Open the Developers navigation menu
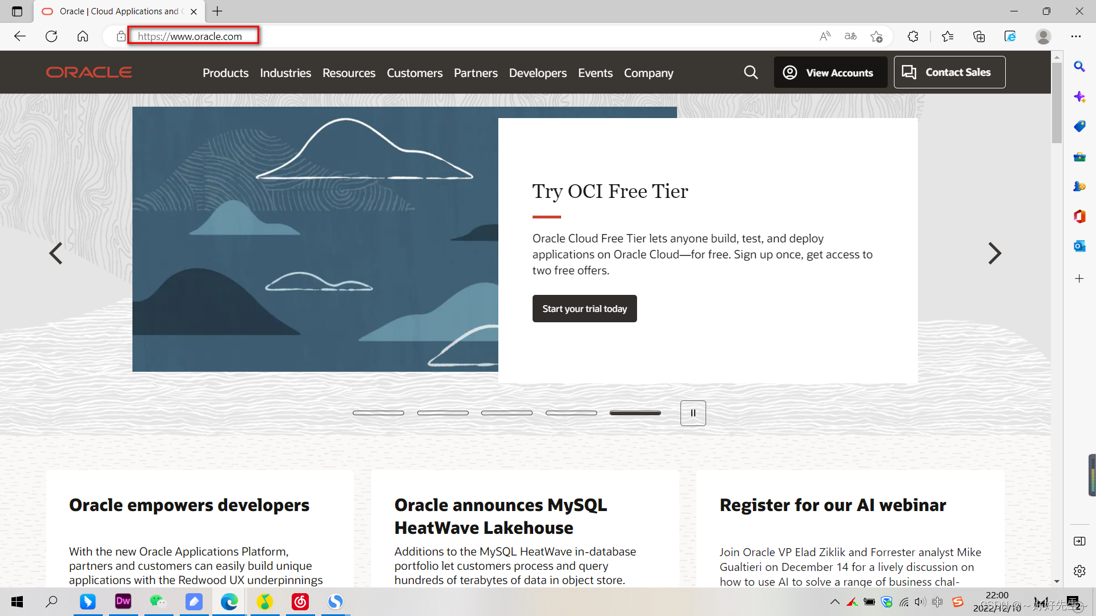Screen dimensions: 1096x616 click(x=538, y=73)
